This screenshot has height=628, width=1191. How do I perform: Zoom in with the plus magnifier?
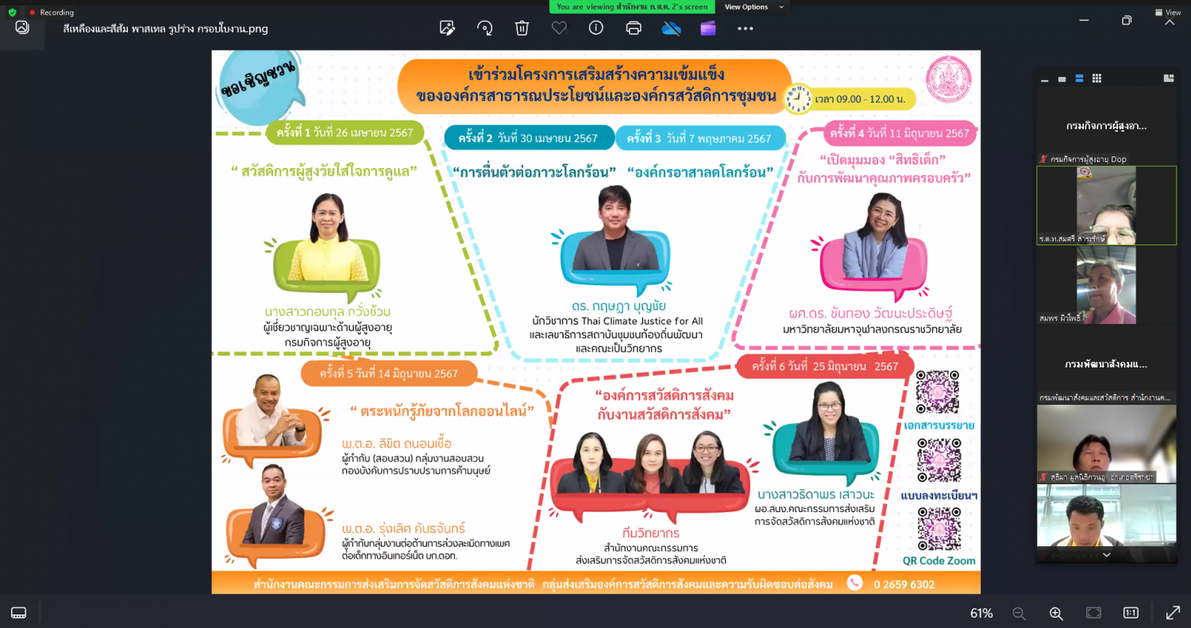pos(1056,613)
